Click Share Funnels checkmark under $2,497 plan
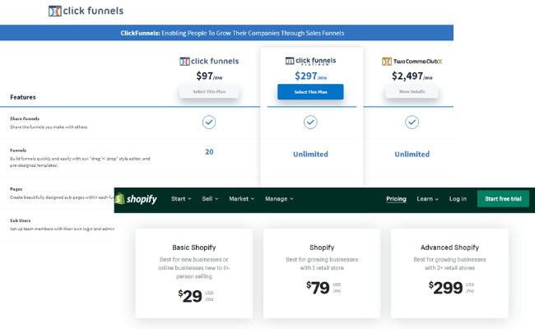The width and height of the screenshot is (535, 329). (x=412, y=122)
